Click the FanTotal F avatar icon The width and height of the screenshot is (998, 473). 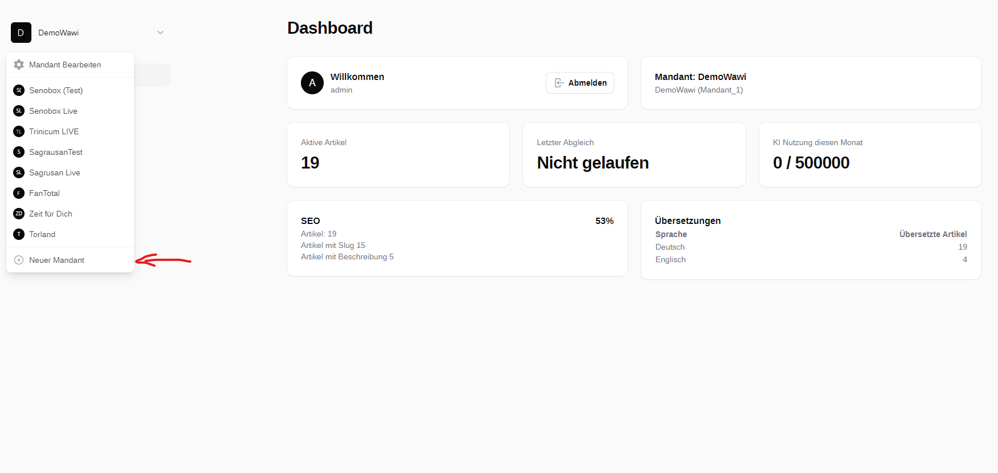point(19,193)
